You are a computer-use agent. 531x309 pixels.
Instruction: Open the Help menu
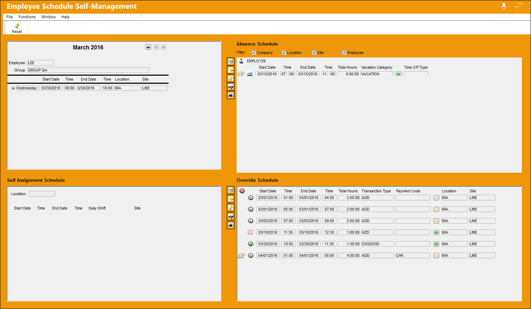click(65, 17)
